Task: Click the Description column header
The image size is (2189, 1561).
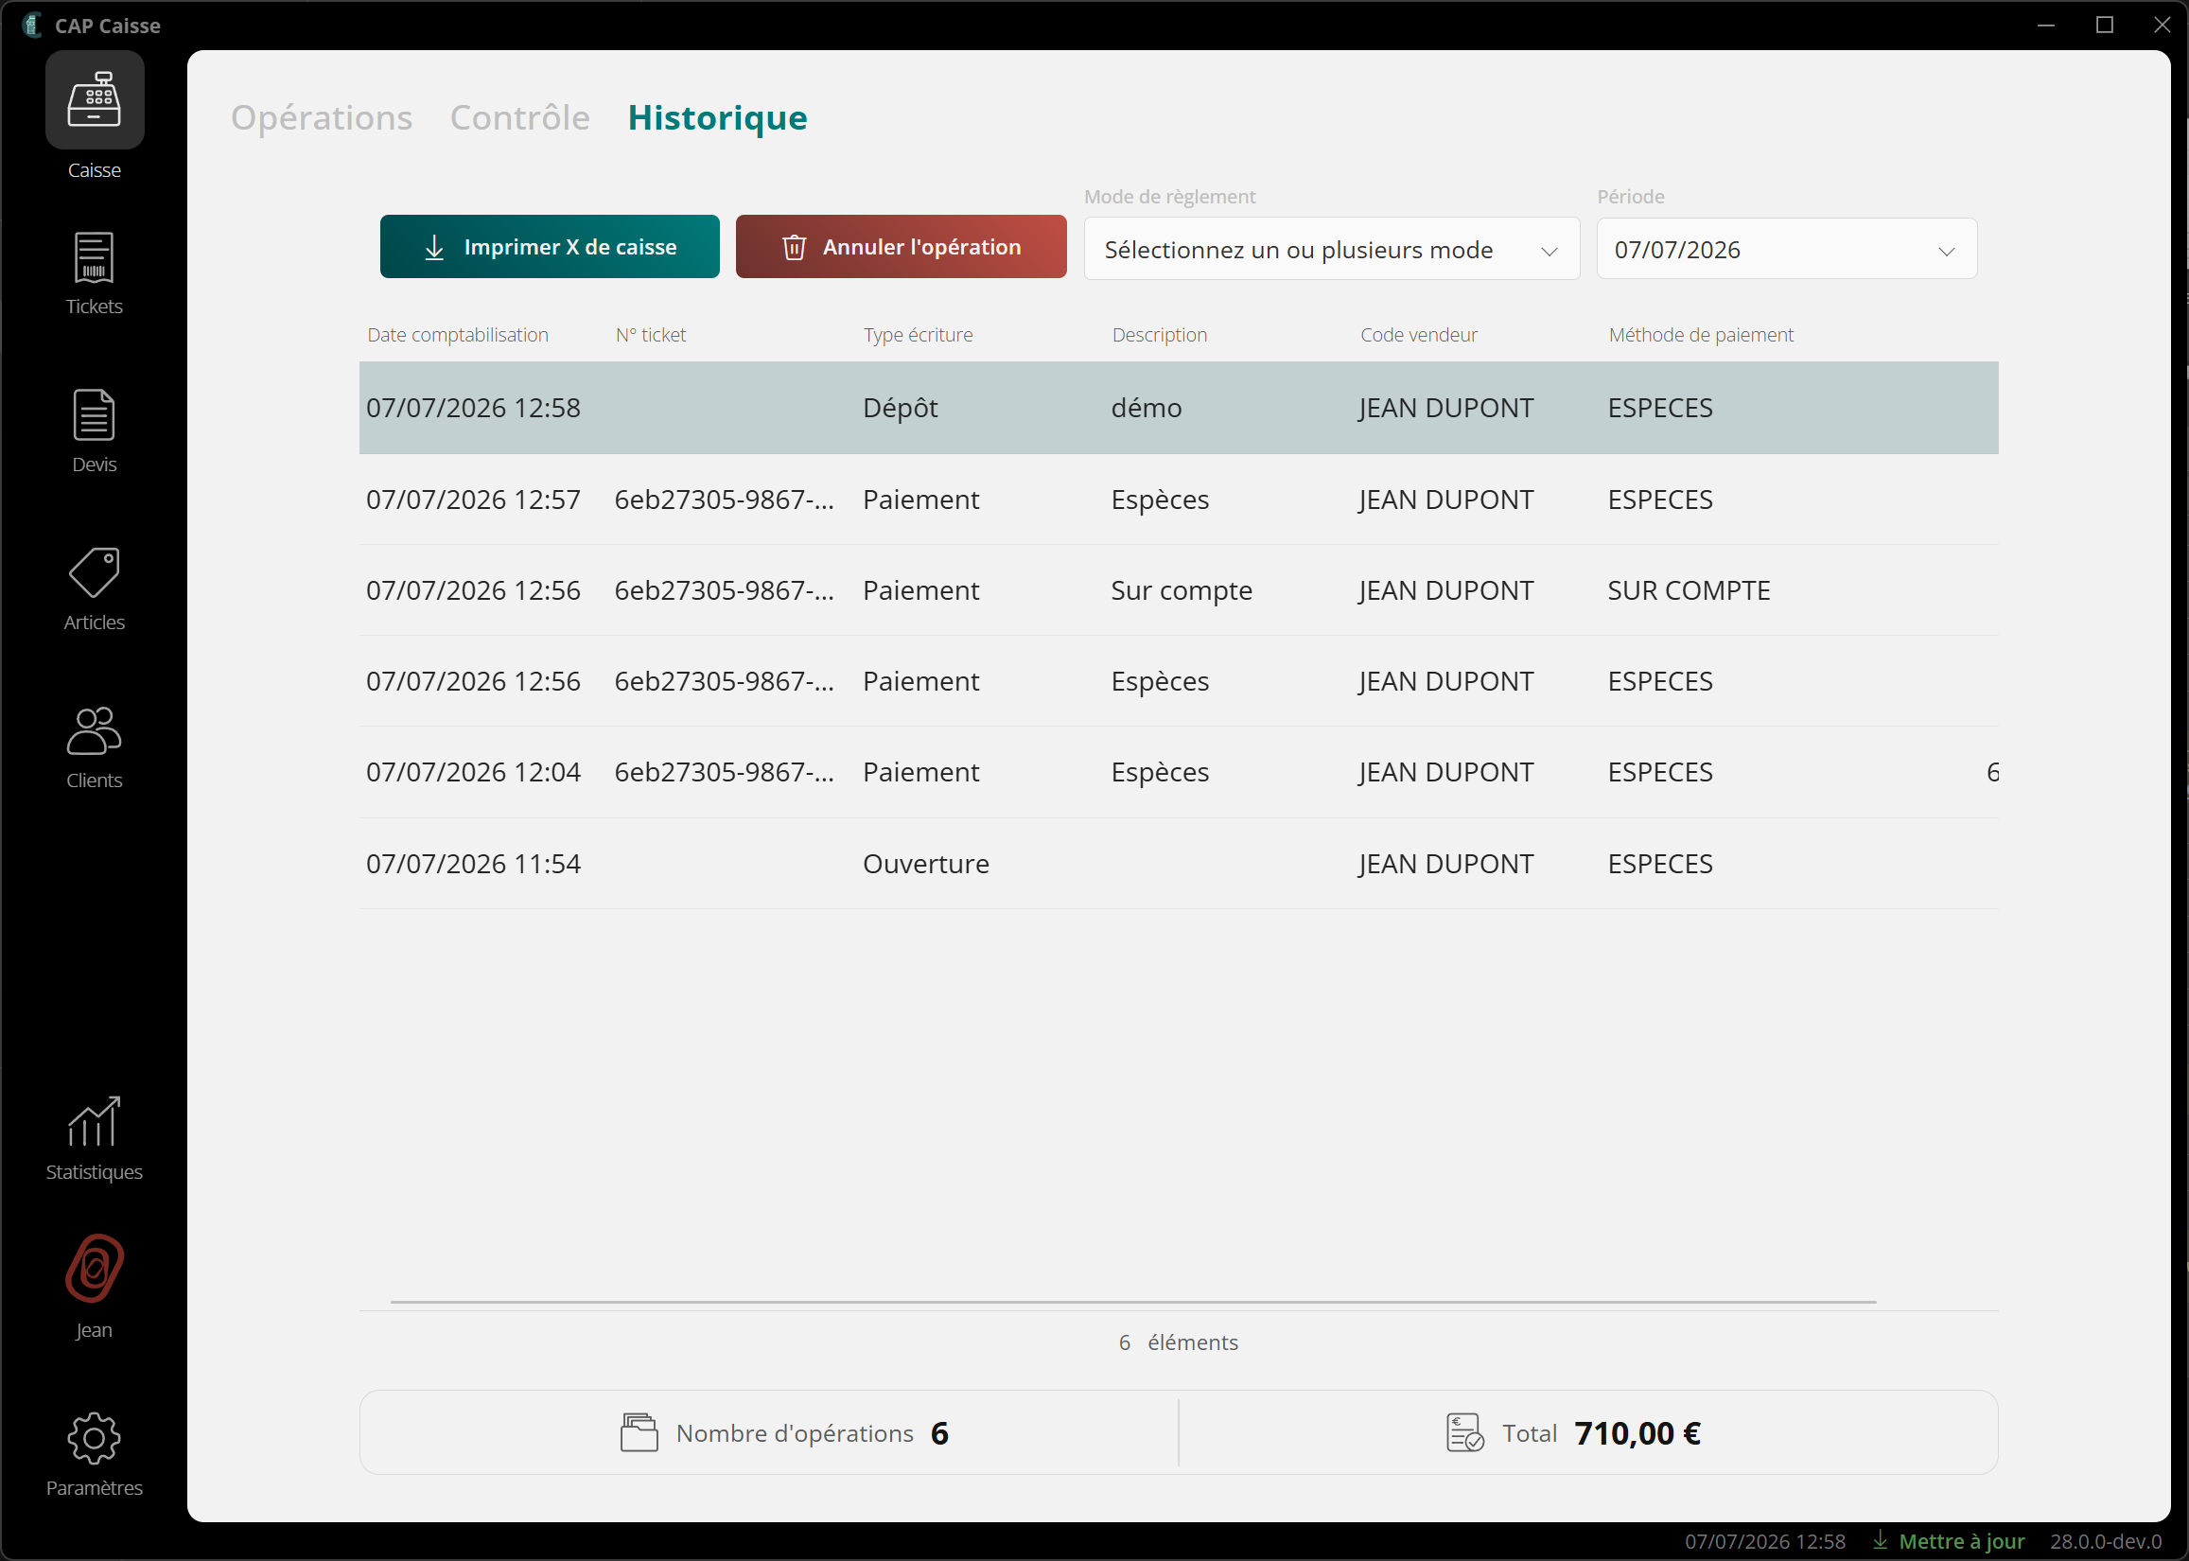Action: pos(1159,335)
